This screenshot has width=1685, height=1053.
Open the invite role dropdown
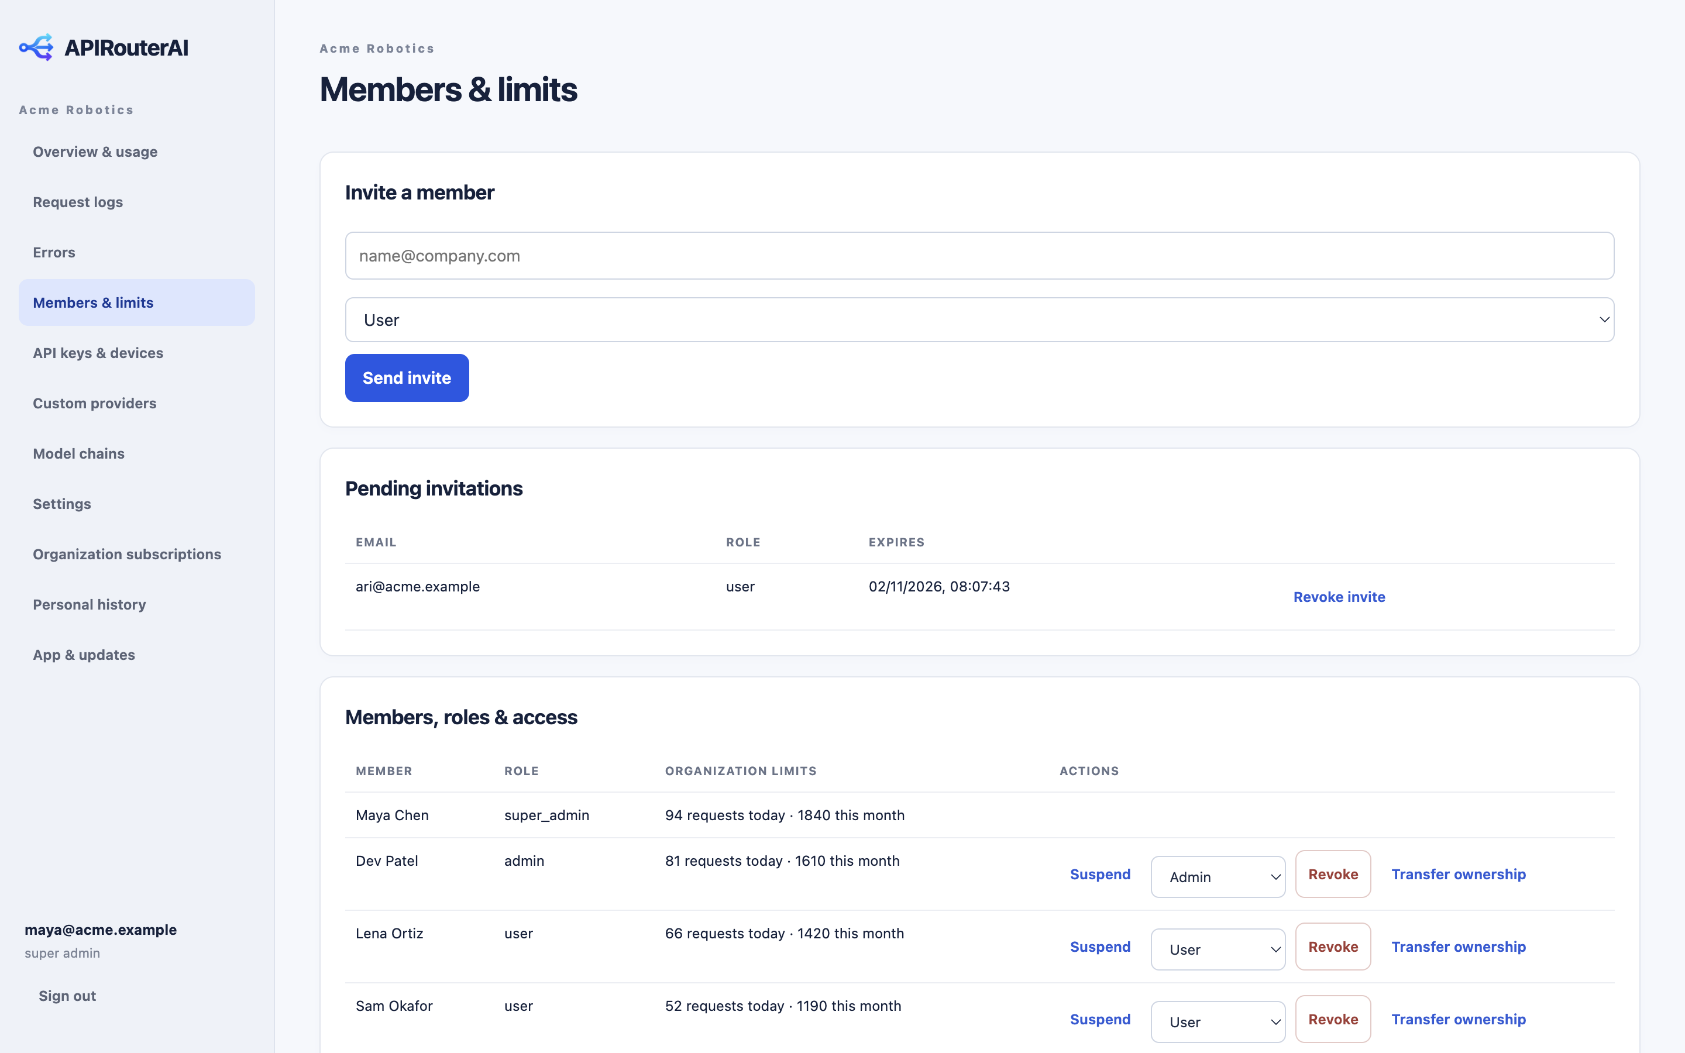tap(979, 319)
